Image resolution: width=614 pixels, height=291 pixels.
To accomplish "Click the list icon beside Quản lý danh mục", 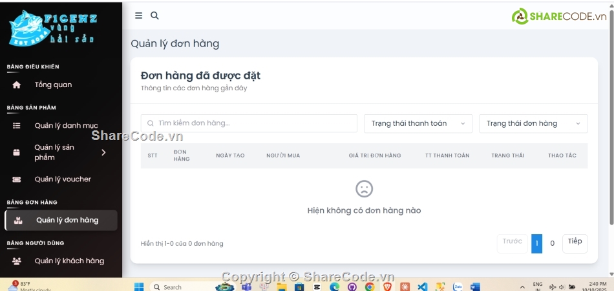I will (17, 126).
